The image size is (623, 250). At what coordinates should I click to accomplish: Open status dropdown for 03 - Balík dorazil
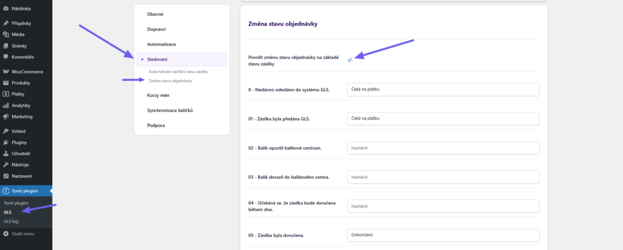[x=443, y=177]
